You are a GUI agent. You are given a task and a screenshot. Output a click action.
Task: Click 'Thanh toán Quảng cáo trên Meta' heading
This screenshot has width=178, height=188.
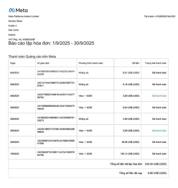coord(32,57)
